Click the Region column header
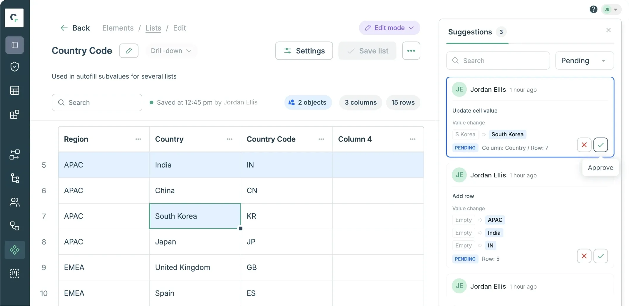The width and height of the screenshot is (629, 306). coord(104,139)
